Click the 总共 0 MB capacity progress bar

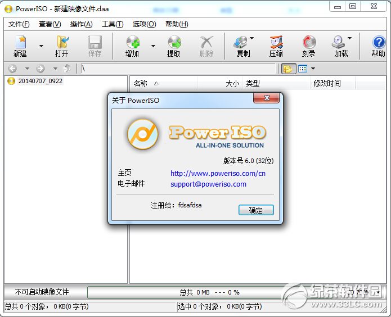(209, 292)
